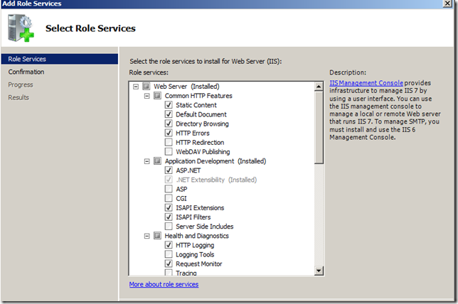Image resolution: width=458 pixels, height=304 pixels.
Task: Toggle the ASP.NET role service checkbox
Action: [169, 170]
